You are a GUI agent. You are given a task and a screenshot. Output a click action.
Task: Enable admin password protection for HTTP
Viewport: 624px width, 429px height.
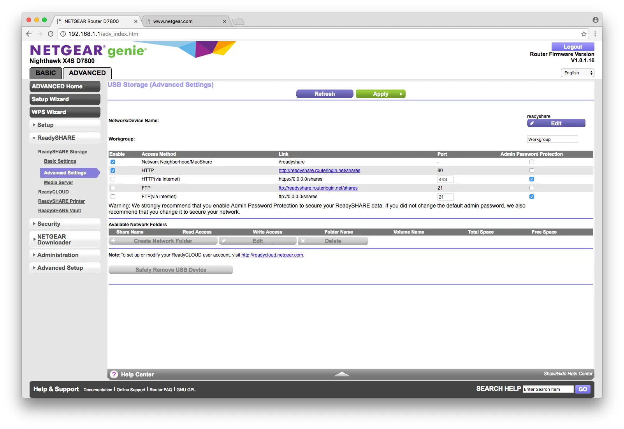[x=532, y=171]
